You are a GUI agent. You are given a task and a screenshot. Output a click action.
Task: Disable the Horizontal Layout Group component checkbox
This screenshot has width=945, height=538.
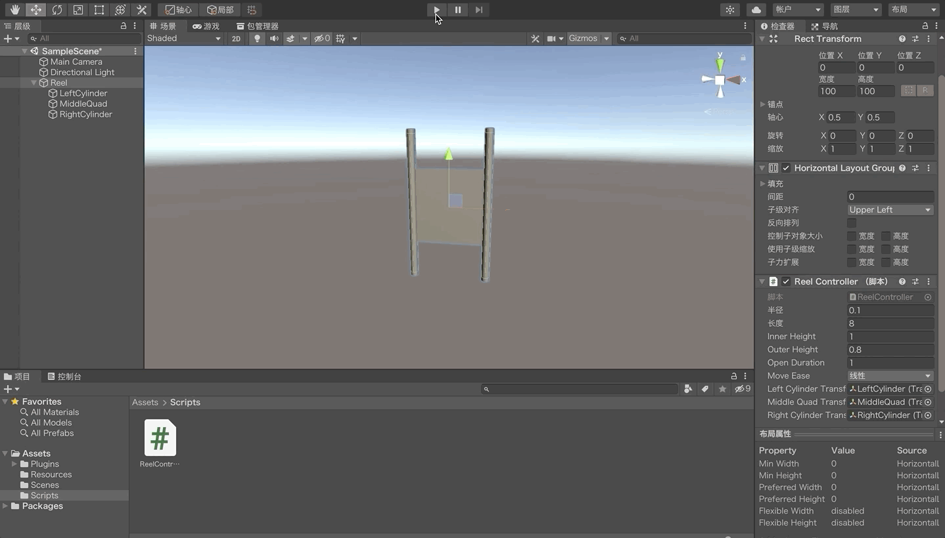point(786,168)
